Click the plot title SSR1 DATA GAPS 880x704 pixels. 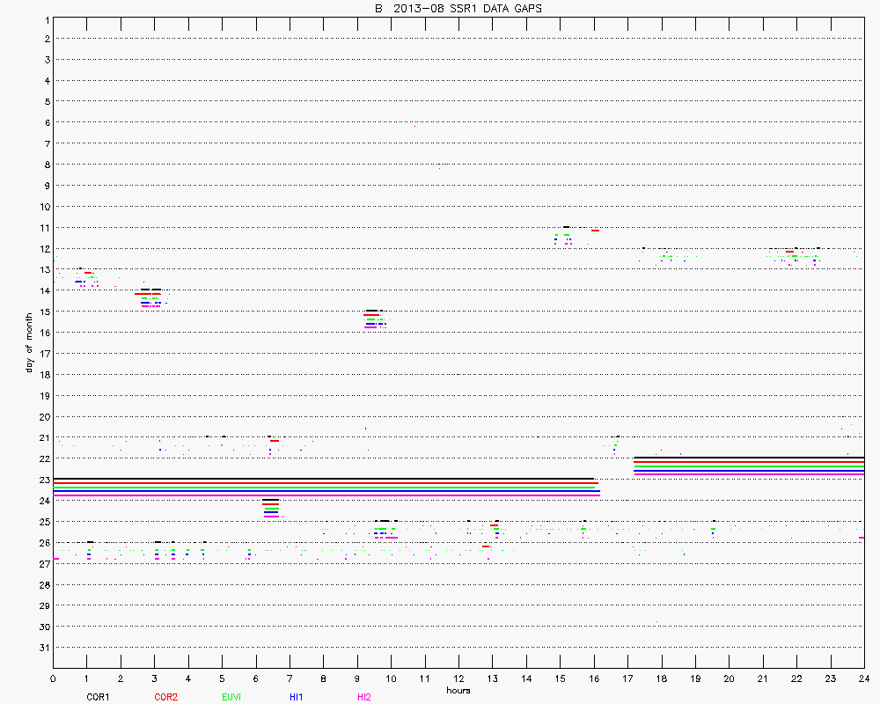pos(458,9)
